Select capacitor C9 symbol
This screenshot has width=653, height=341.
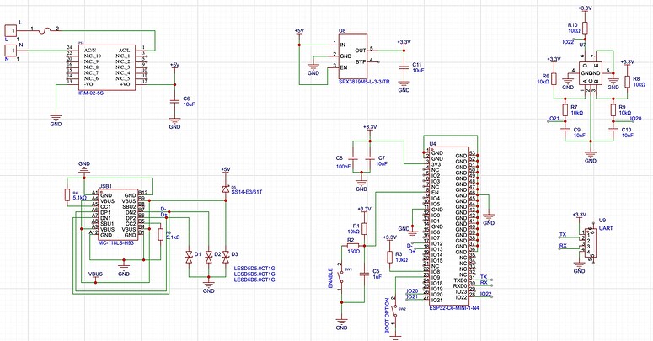click(x=565, y=130)
